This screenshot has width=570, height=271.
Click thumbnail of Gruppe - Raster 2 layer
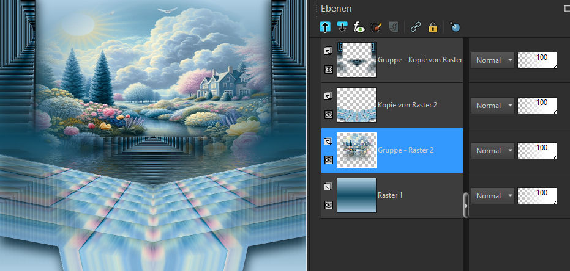point(356,150)
